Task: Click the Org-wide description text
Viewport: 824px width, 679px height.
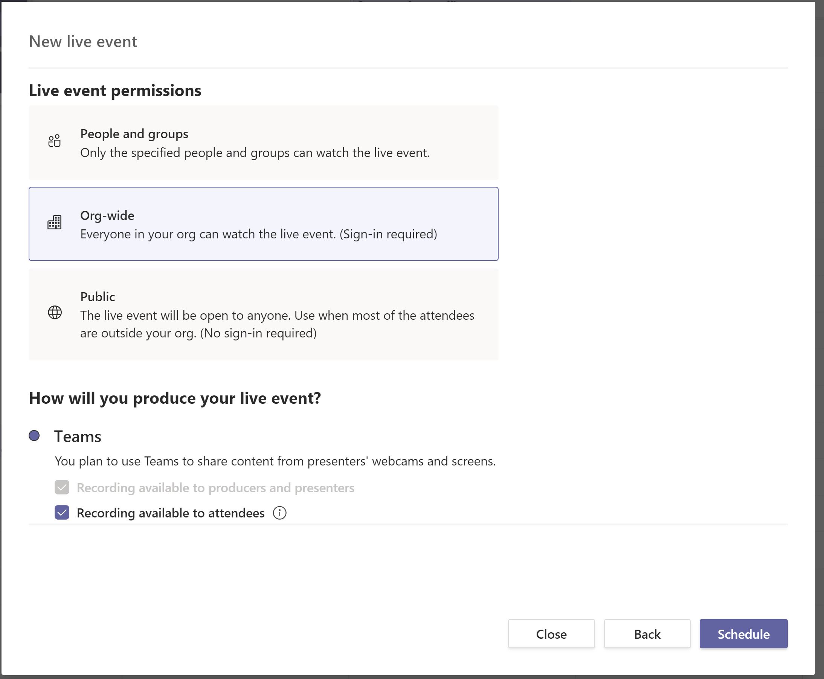Action: 259,234
